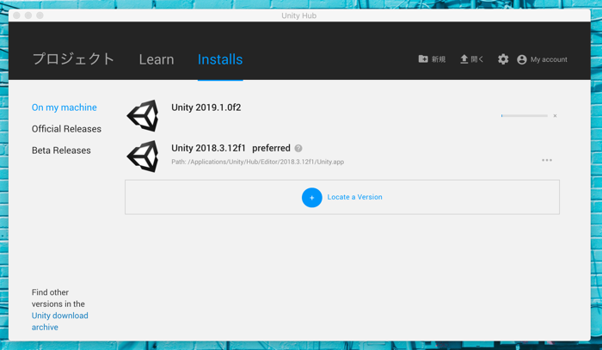Maximize the Unity Hub window
This screenshot has width=602, height=350.
(40, 15)
